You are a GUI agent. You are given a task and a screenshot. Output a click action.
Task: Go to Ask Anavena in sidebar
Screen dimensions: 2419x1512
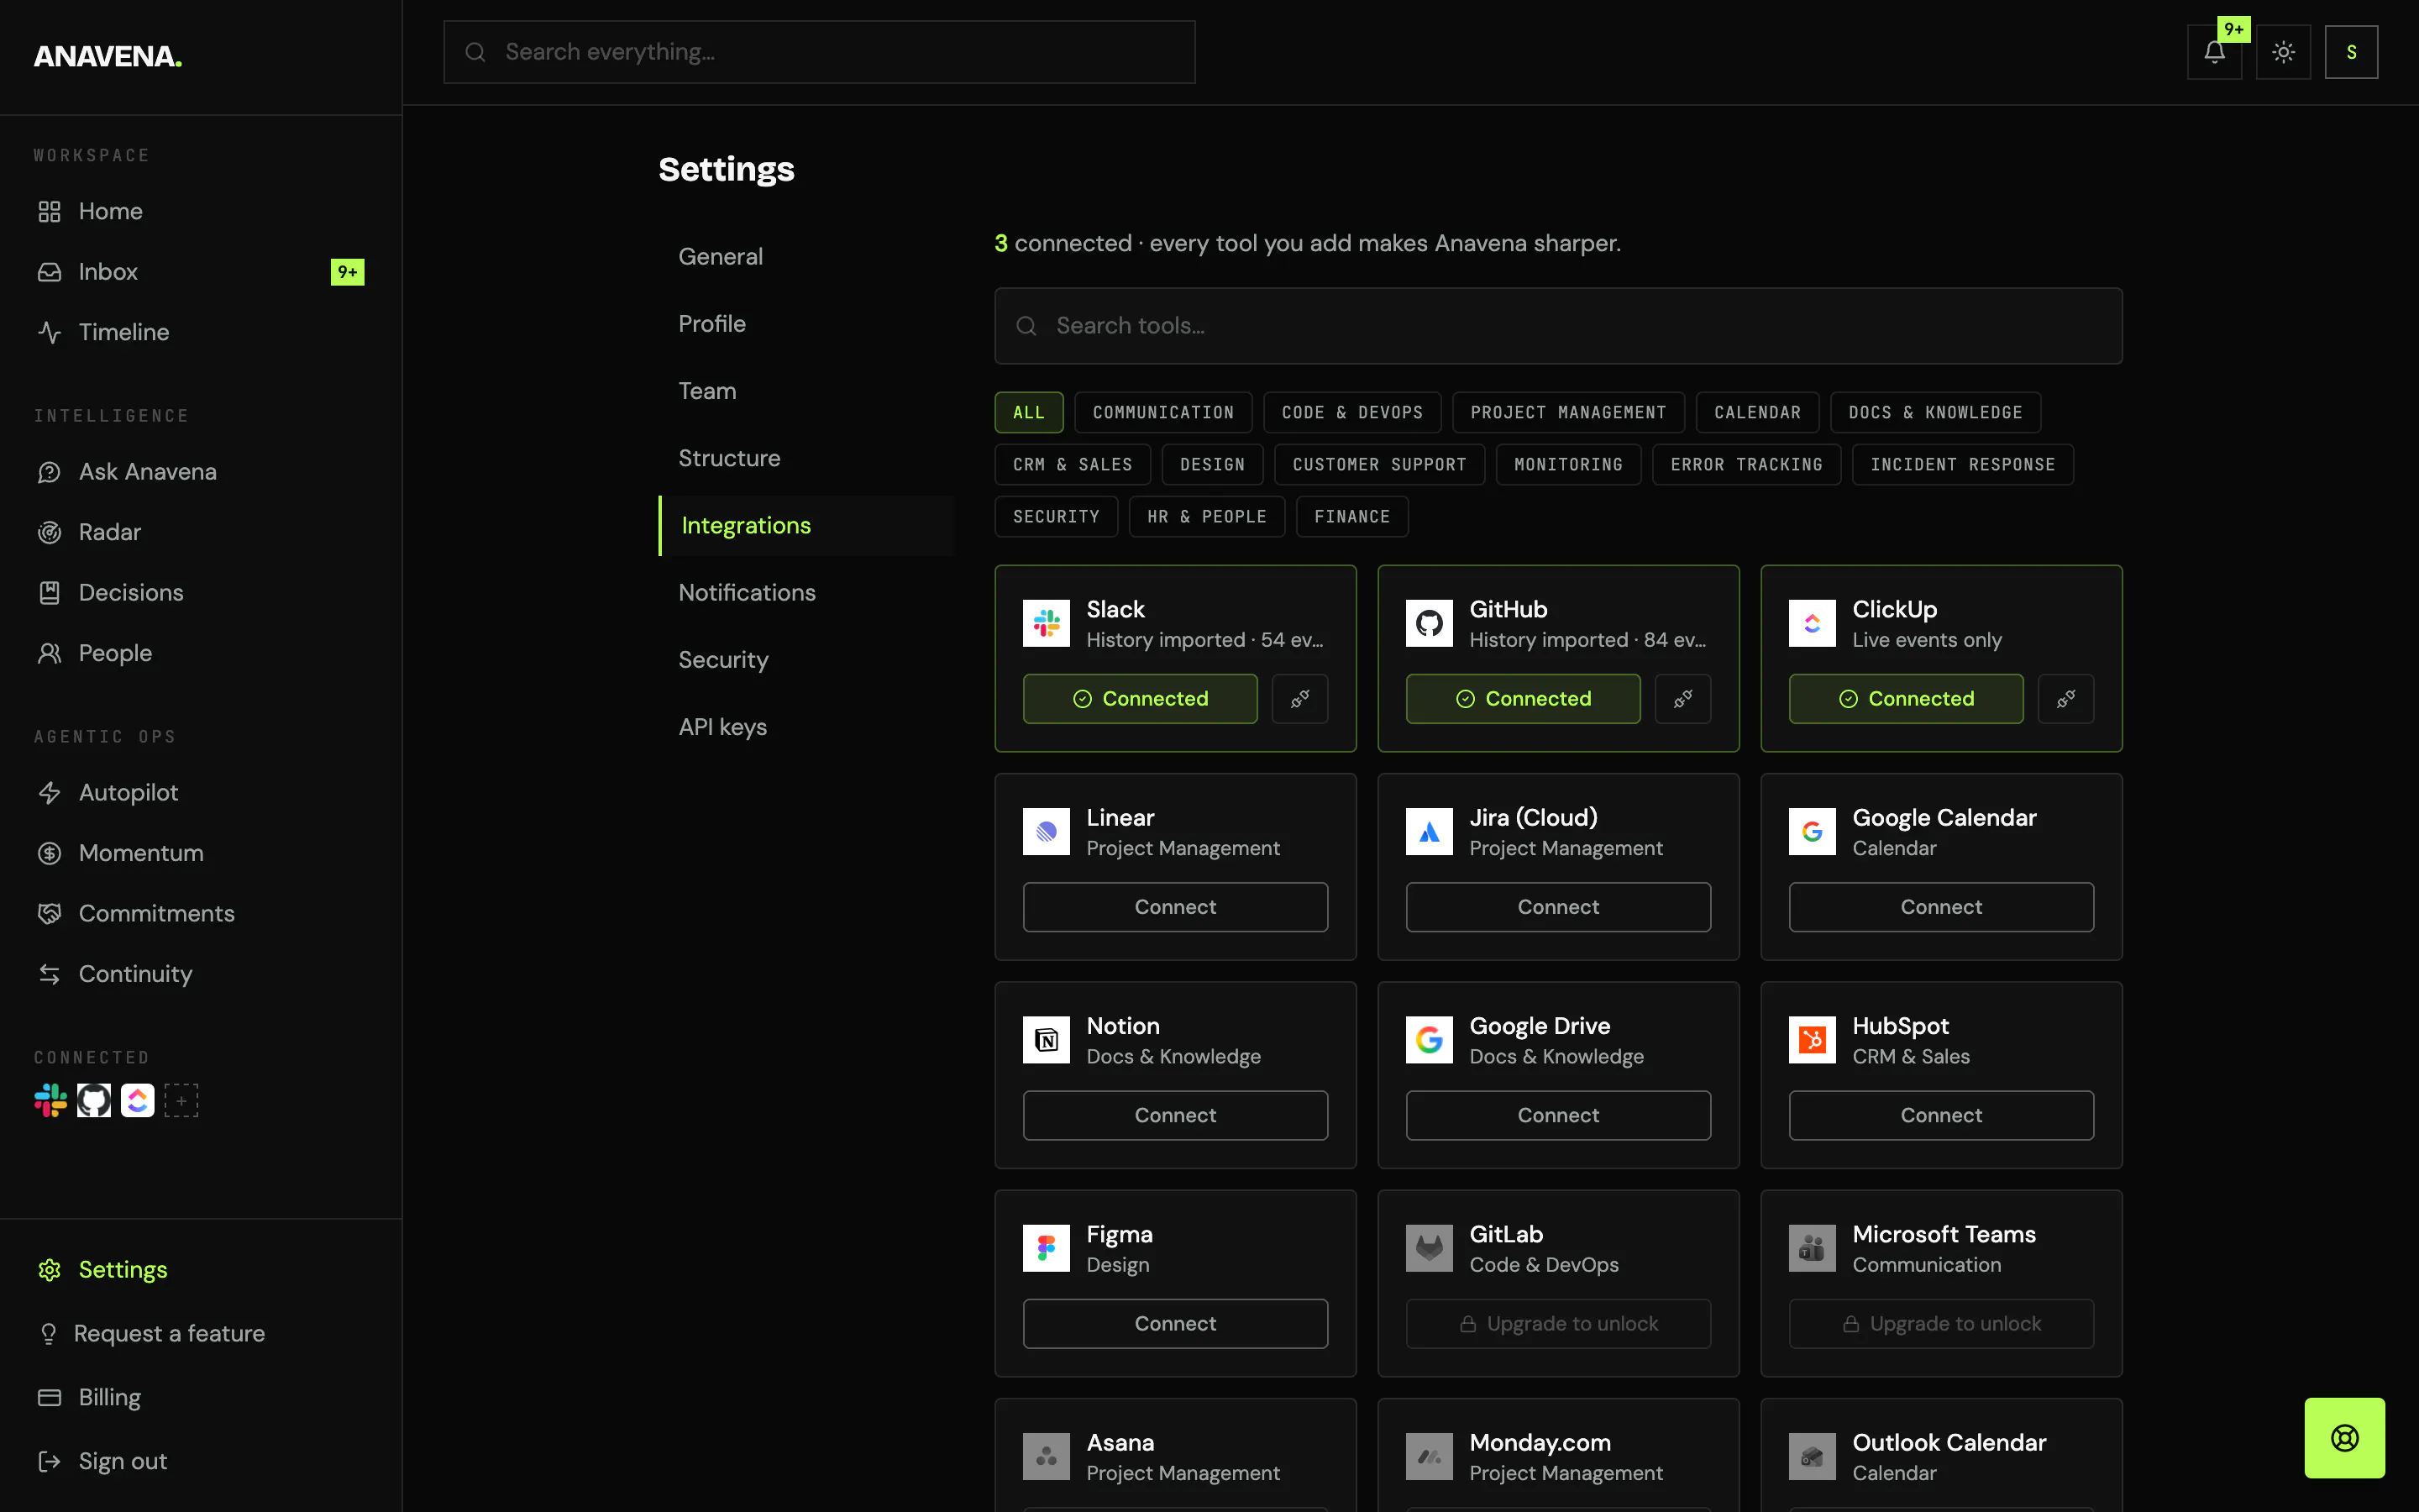201,471
